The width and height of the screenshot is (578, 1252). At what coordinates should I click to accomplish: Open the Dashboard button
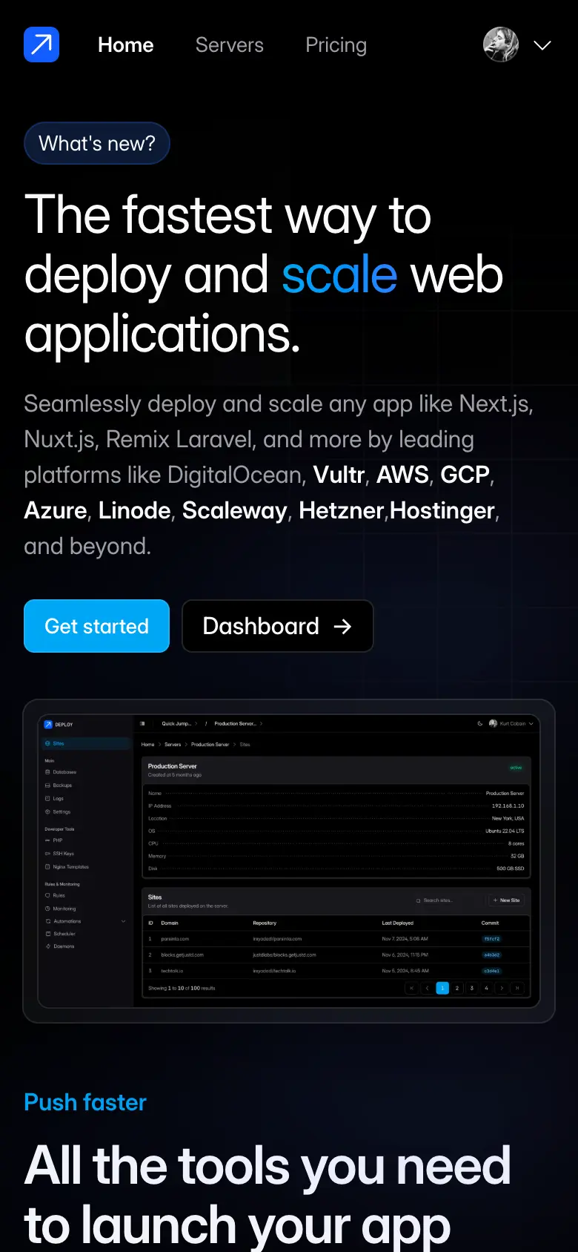click(277, 626)
